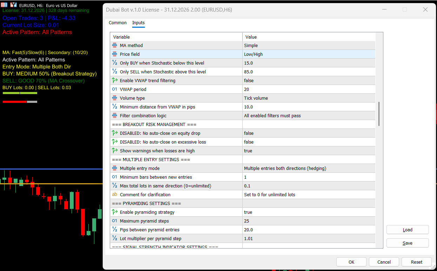437x271 pixels.
Task: Open Multiple entry mode hedging dropdown value
Action: [309, 168]
